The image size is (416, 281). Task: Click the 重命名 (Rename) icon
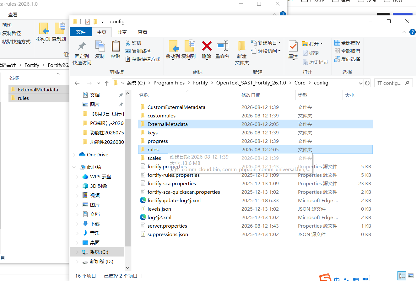(x=222, y=46)
